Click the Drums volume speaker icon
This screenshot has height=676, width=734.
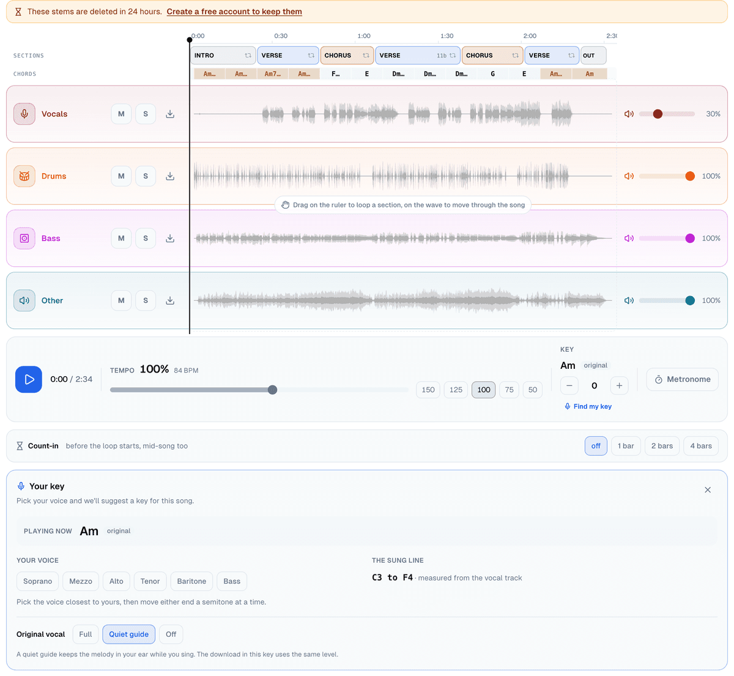point(629,176)
